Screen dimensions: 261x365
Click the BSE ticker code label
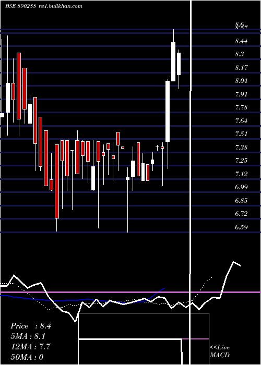20,6
